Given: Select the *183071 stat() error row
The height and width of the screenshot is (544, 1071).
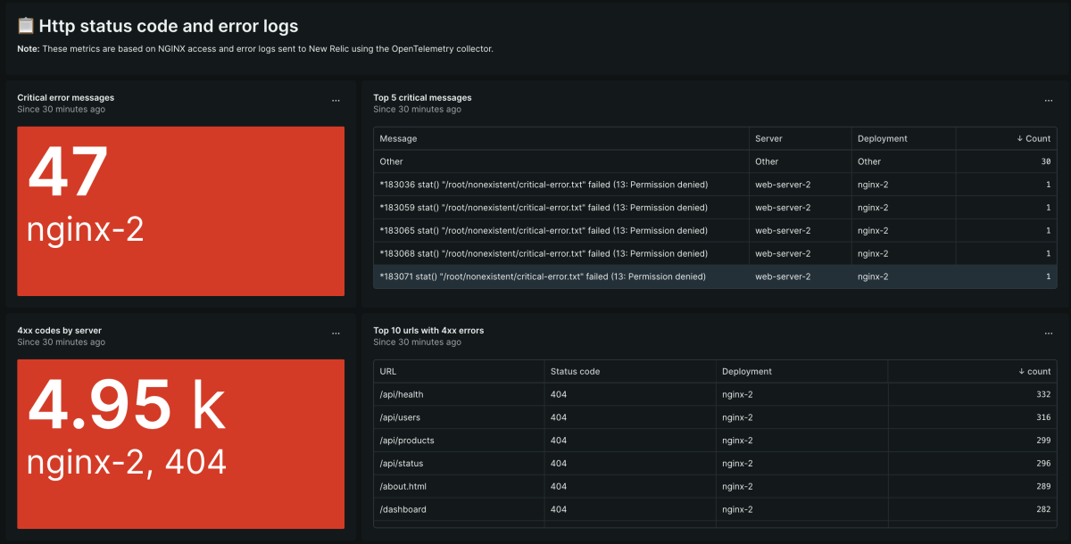Looking at the screenshot, I should 544,276.
